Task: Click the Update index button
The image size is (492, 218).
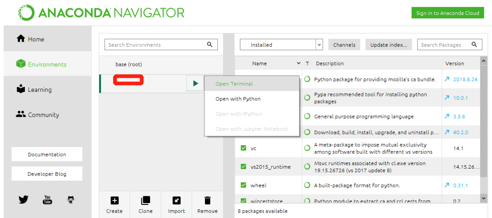Action: click(x=389, y=45)
